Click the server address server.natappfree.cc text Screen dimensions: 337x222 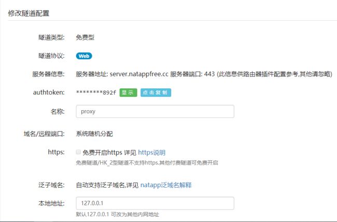pyautogui.click(x=139, y=74)
